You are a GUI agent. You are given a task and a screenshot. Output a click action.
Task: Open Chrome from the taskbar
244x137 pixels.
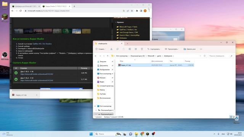(142, 134)
